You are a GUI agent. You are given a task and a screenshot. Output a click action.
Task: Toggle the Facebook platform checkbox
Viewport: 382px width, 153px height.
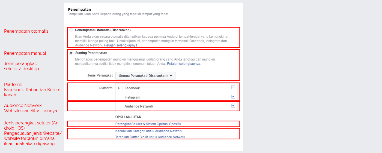click(x=233, y=87)
